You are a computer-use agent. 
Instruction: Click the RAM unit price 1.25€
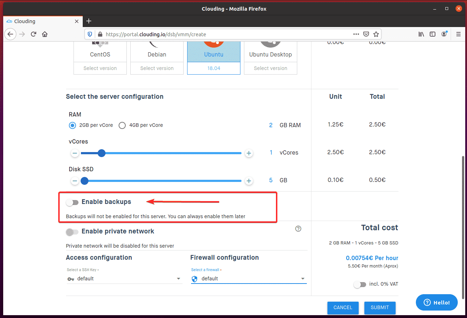coord(336,124)
